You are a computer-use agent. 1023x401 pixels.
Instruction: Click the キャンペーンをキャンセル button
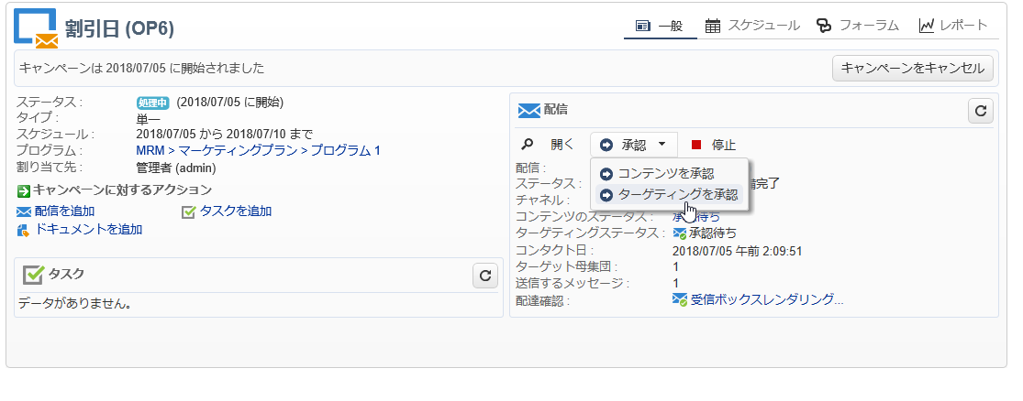click(913, 69)
